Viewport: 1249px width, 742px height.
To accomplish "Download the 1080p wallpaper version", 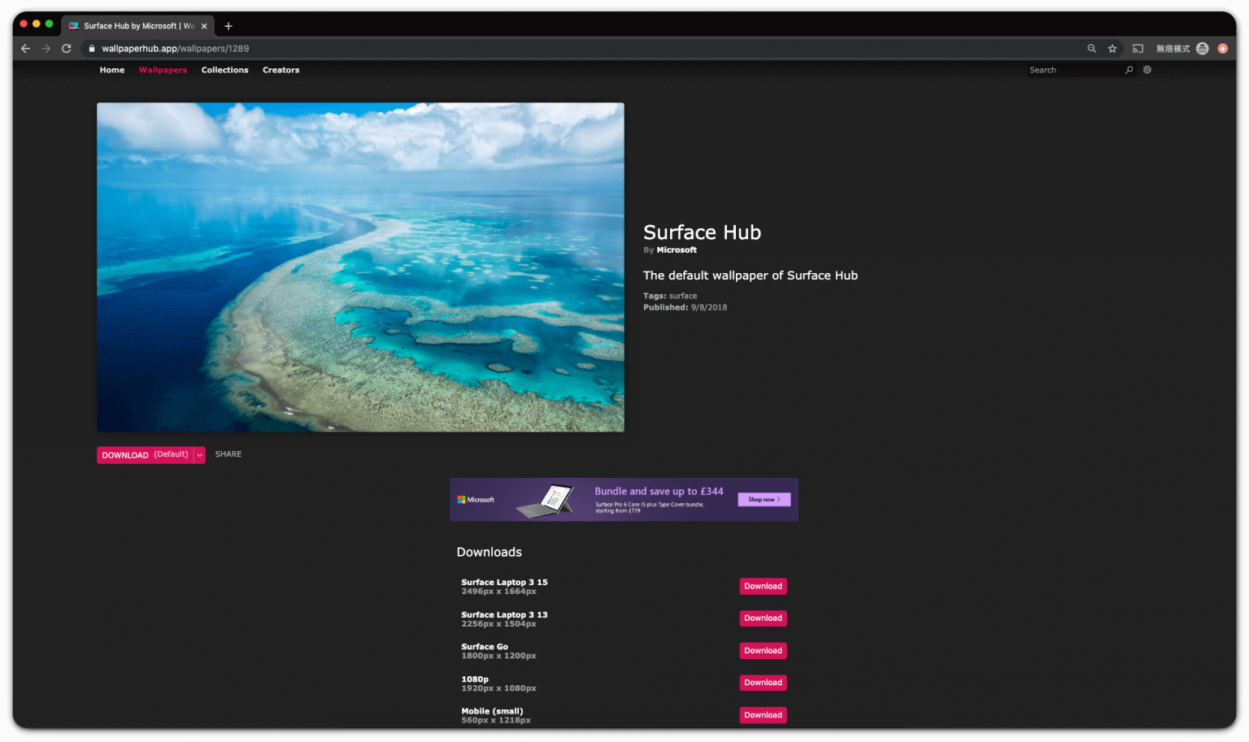I will click(763, 683).
